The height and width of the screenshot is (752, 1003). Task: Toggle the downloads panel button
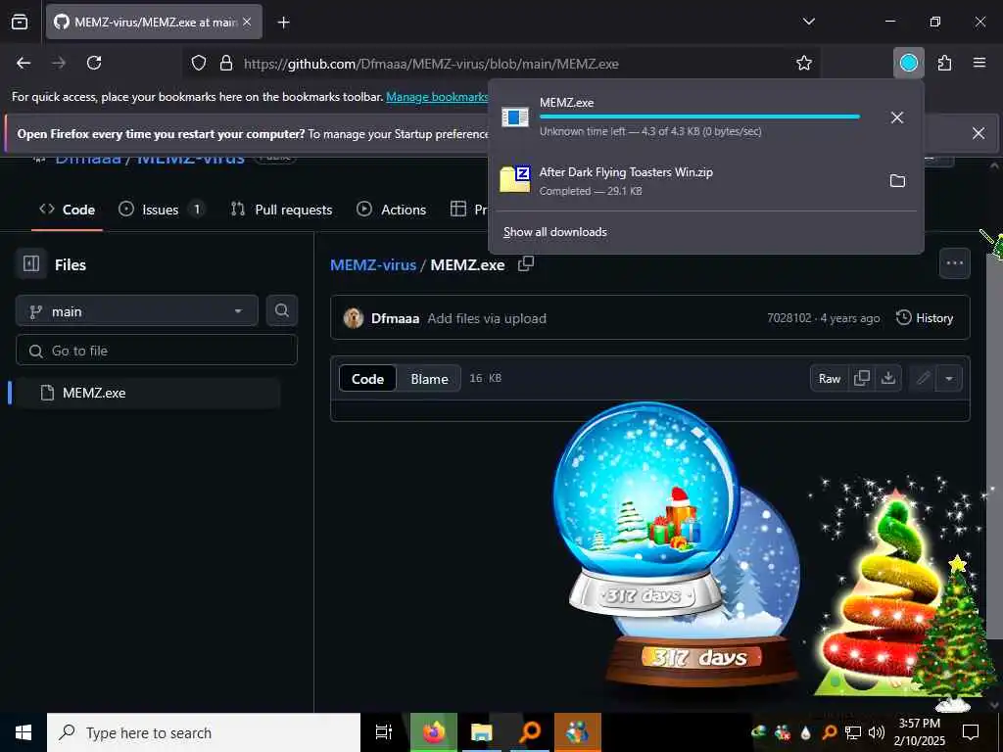tap(909, 63)
